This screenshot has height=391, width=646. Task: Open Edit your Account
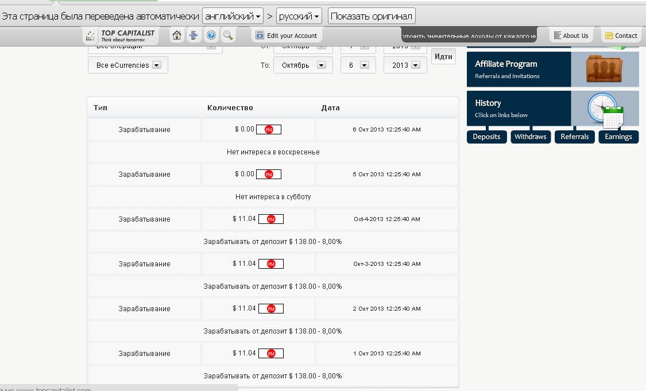click(287, 36)
